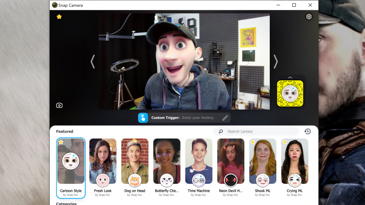Open Snap Camera settings gear
The height and width of the screenshot is (205, 365).
(x=309, y=17)
